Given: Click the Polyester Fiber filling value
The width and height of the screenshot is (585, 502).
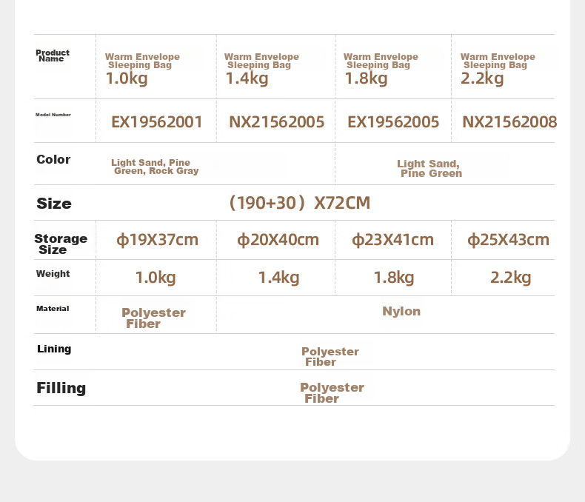Looking at the screenshot, I should (x=332, y=392).
